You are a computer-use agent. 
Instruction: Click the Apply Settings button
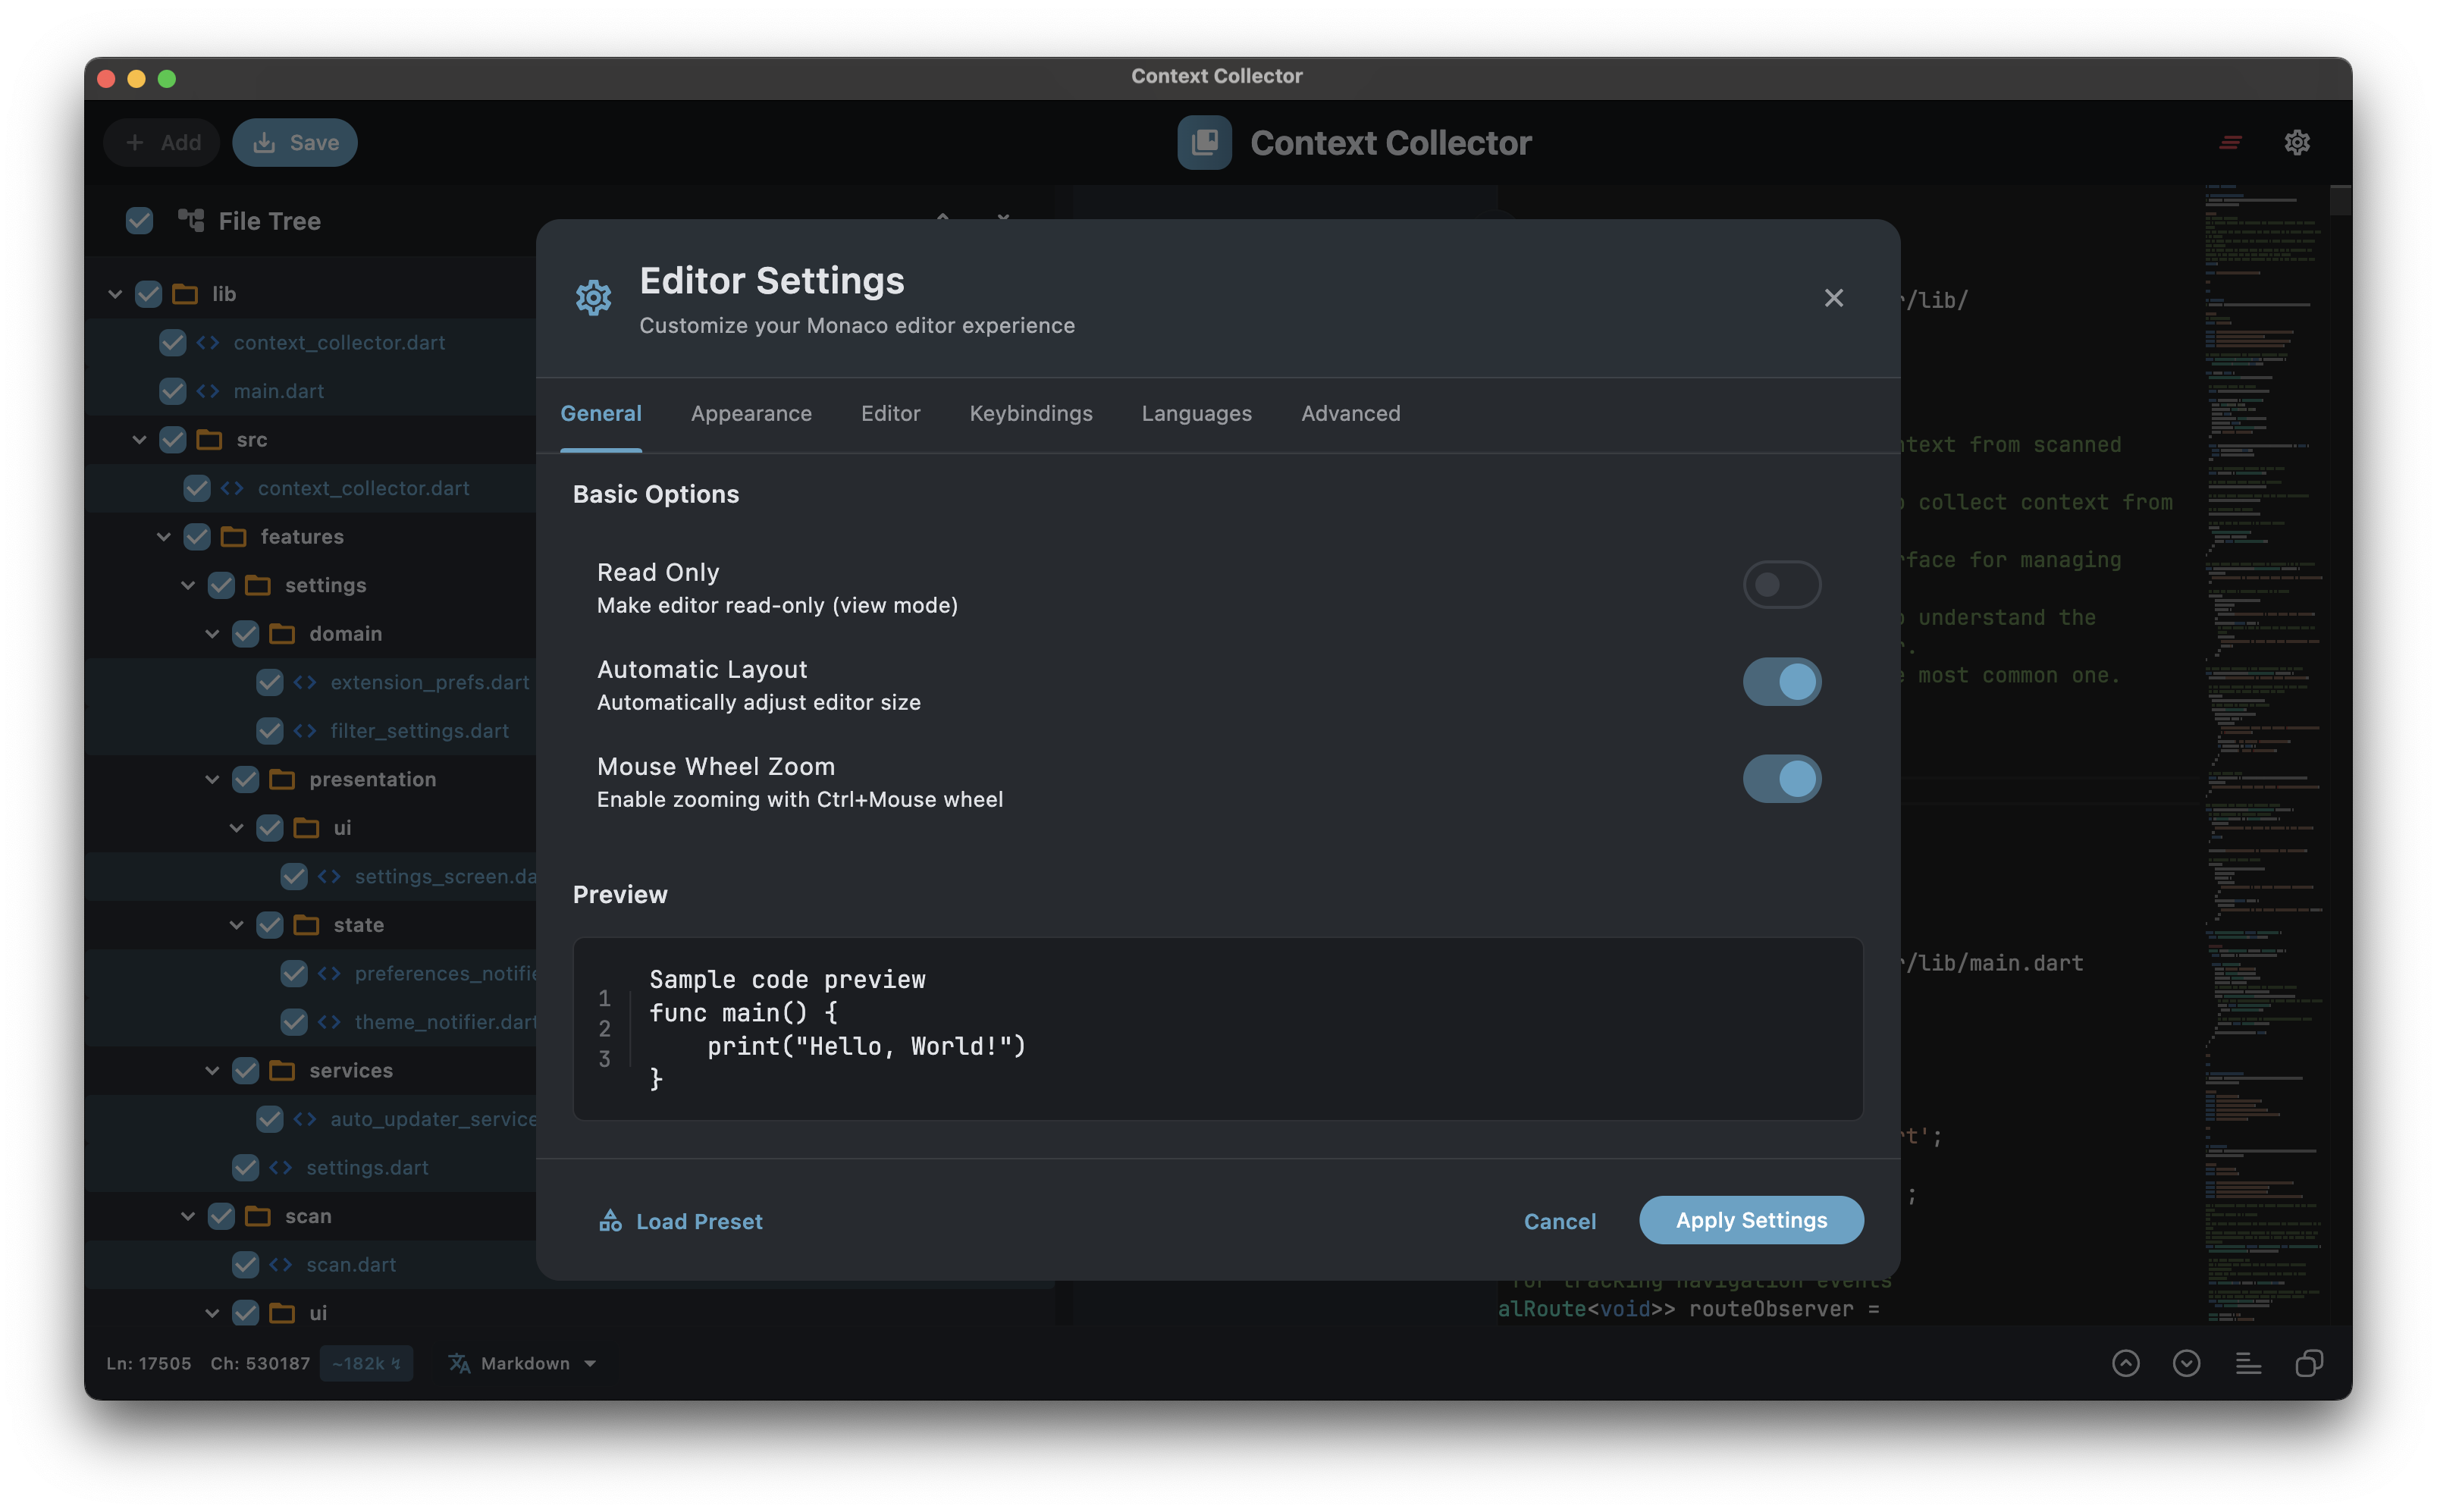1750,1220
